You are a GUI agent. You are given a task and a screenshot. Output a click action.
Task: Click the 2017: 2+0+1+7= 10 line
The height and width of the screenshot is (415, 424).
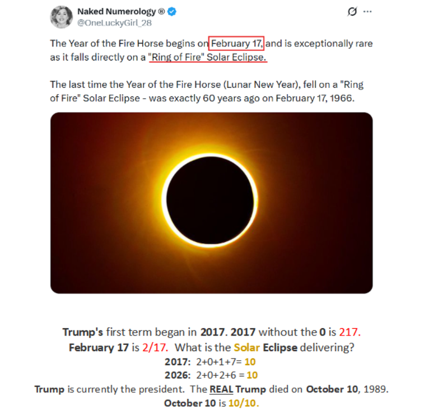[210, 362]
